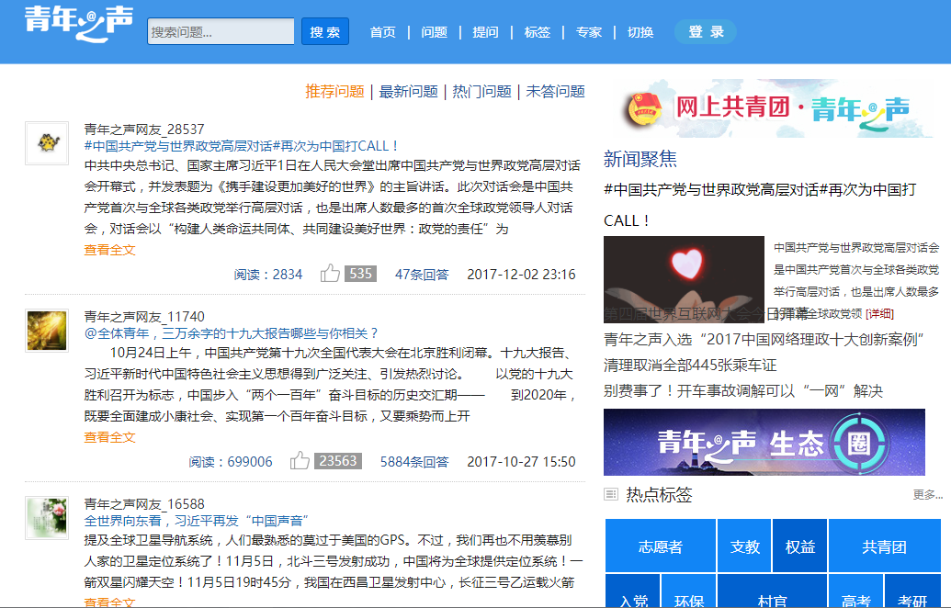Expand second post with 查看全文
Viewport: 951px width, 608px height.
pos(109,437)
